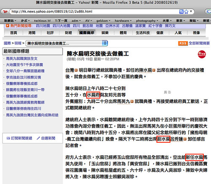Click the Yahoo site favicon in address bar
Screen dimensions: 211x184
5,11
